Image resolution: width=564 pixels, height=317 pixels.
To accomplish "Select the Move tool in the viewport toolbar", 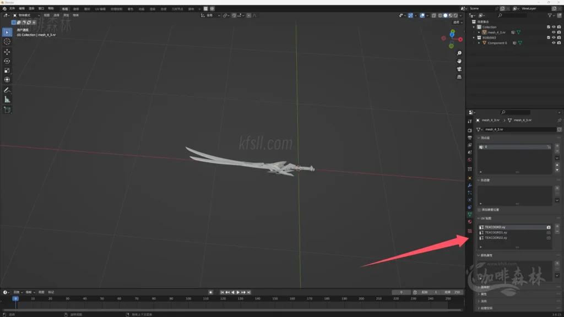I will coord(7,51).
